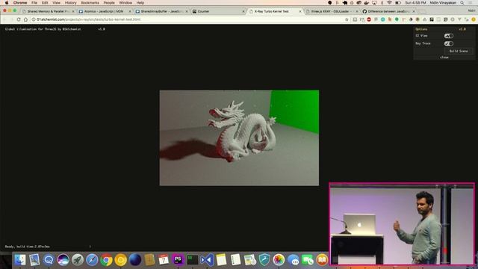
Task: Toggle the Ray Trace switch
Action: (448, 43)
